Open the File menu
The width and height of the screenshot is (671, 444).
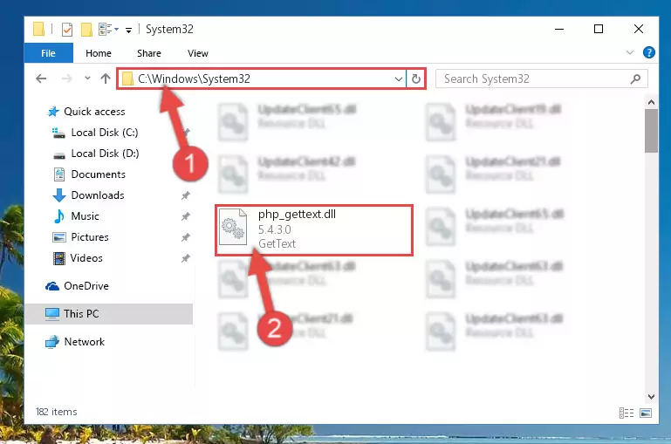tap(48, 53)
